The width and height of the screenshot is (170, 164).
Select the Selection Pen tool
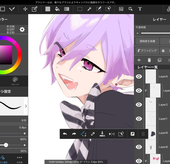(x=99, y=9)
